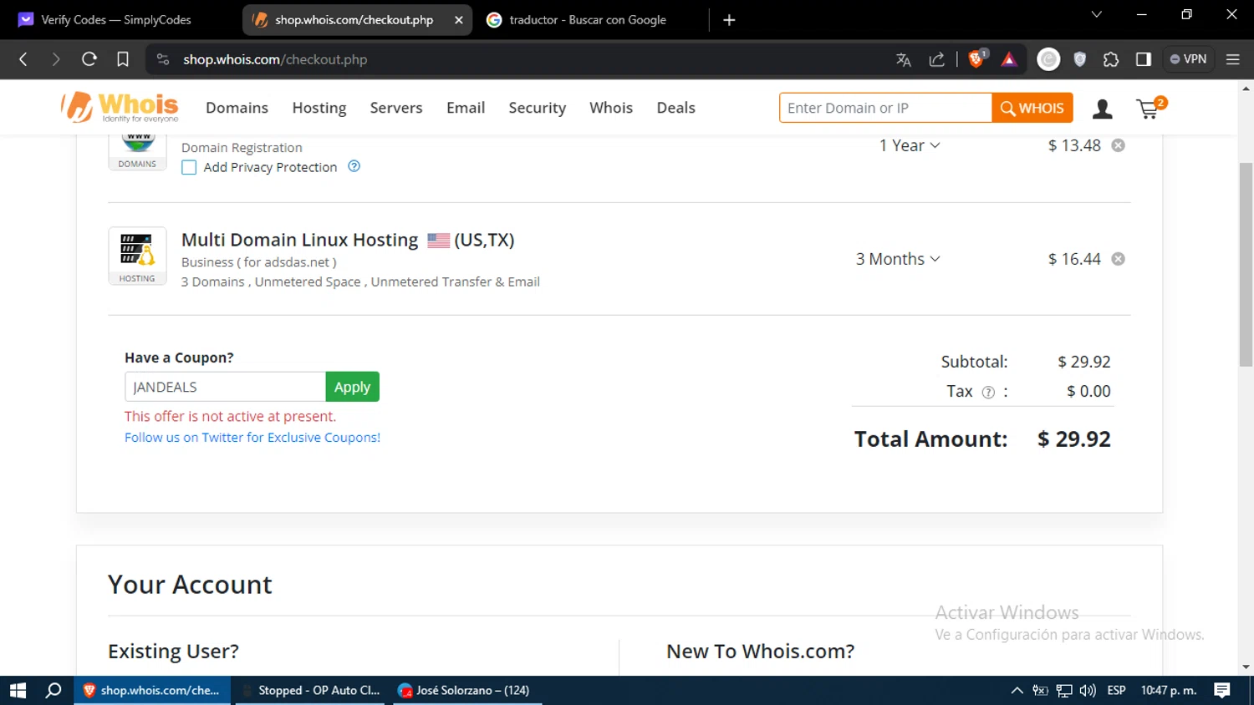This screenshot has height=705, width=1254.
Task: Click the coupon code input field
Action: (225, 387)
